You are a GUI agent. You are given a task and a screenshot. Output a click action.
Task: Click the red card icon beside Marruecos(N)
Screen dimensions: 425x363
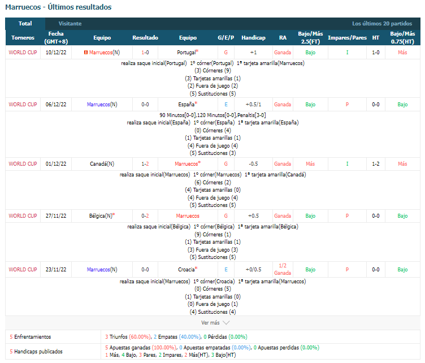[86, 53]
